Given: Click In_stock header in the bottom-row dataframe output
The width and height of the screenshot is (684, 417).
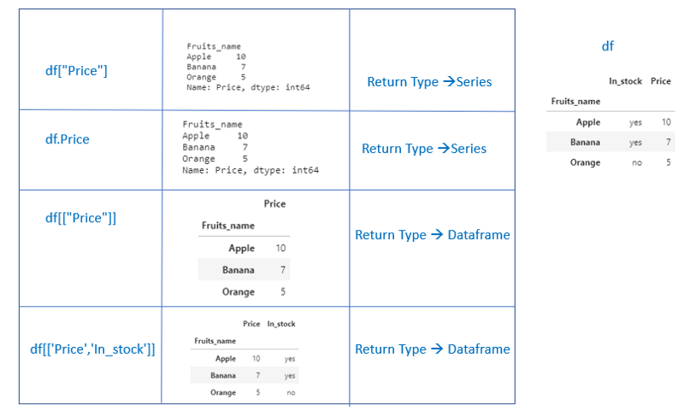Looking at the screenshot, I should (281, 324).
